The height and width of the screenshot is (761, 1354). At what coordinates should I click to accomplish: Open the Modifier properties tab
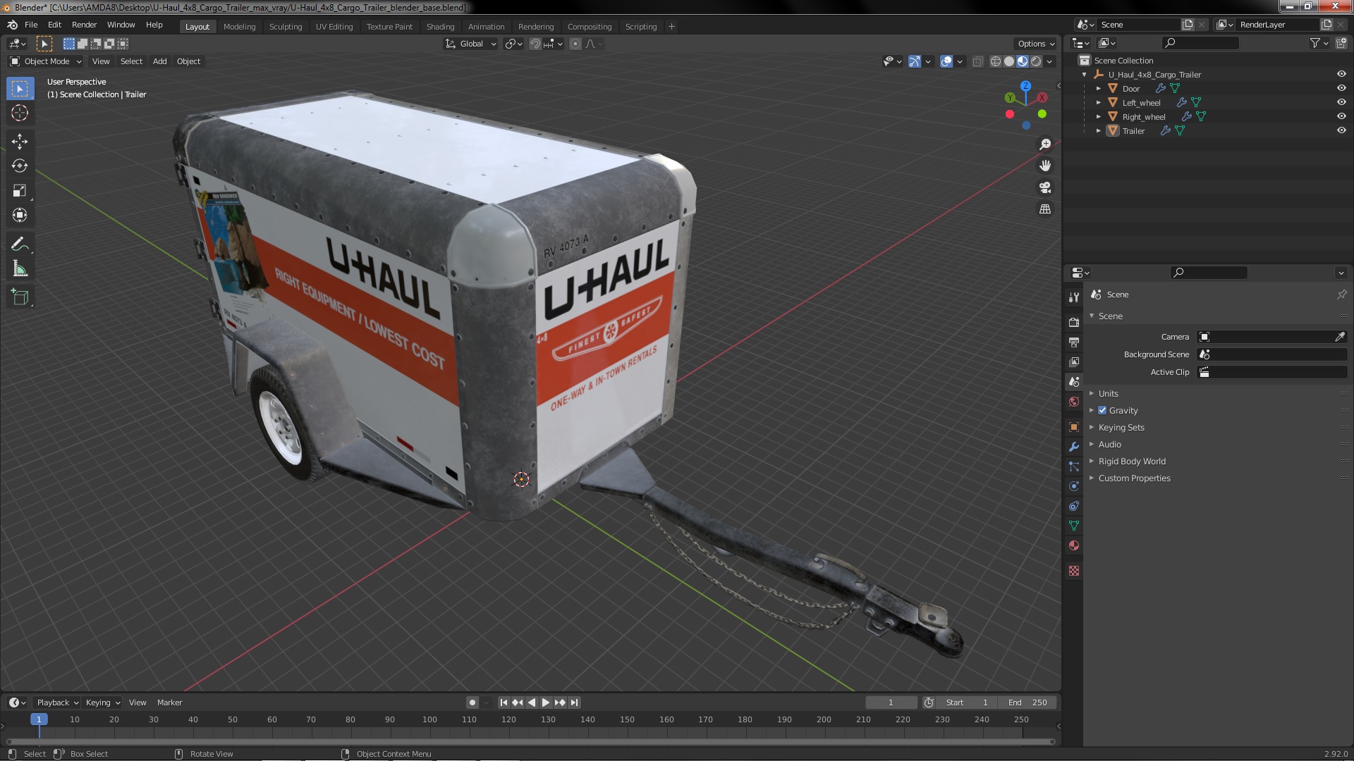[1074, 447]
